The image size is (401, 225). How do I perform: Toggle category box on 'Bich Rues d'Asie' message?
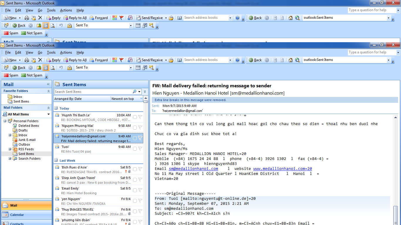click(x=135, y=169)
